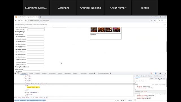181x102 pixels.
Task: Click the browser forward arrow
Action: pyautogui.click(x=19, y=20)
